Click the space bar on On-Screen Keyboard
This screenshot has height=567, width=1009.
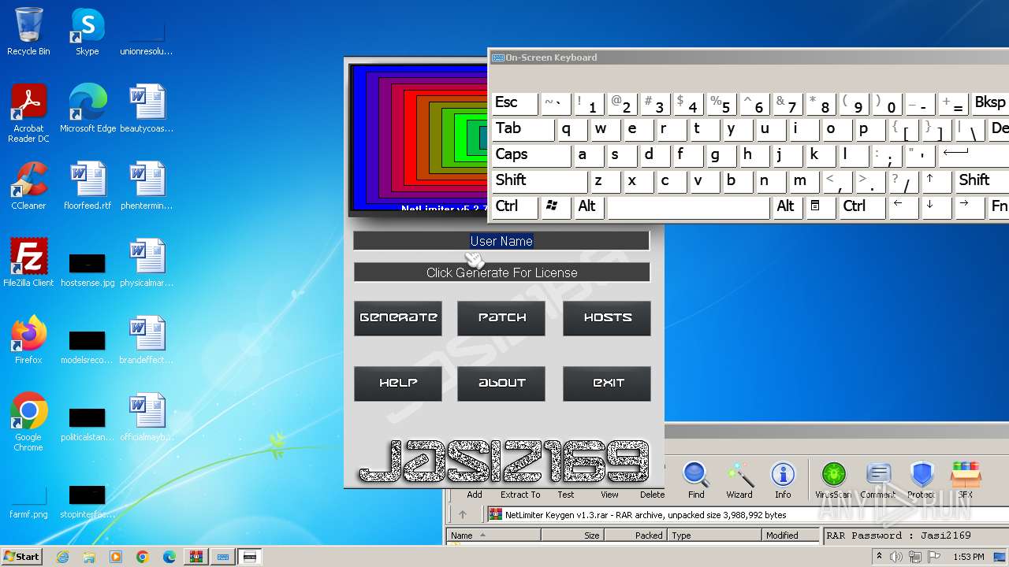(x=688, y=207)
